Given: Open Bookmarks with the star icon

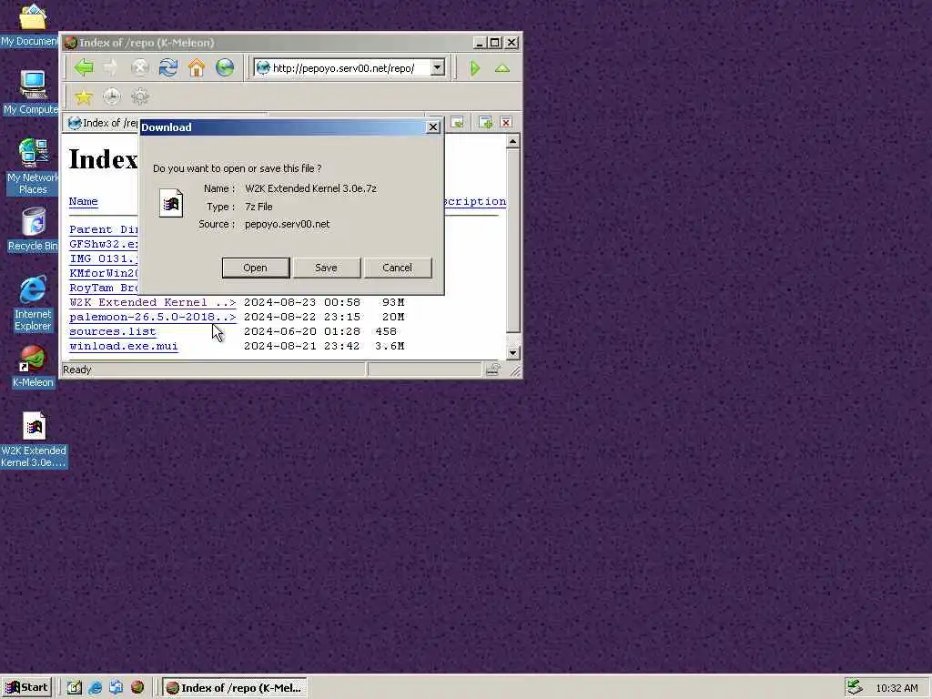Looking at the screenshot, I should pos(84,96).
